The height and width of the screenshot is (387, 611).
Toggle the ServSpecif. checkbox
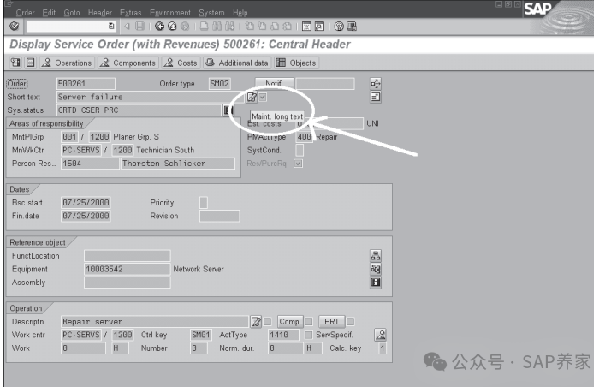point(309,335)
